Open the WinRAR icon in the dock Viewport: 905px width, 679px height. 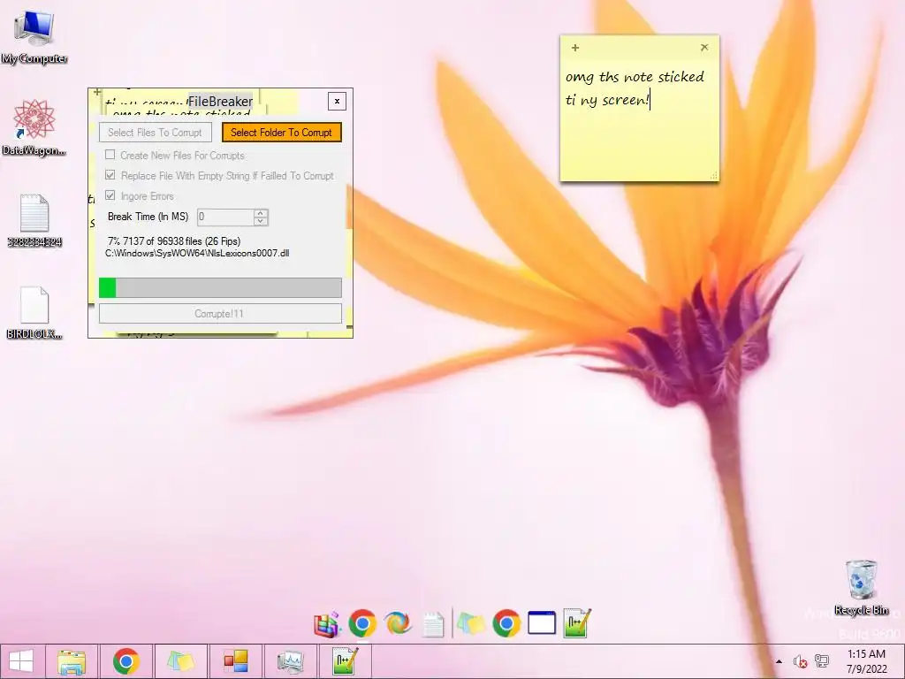(327, 625)
